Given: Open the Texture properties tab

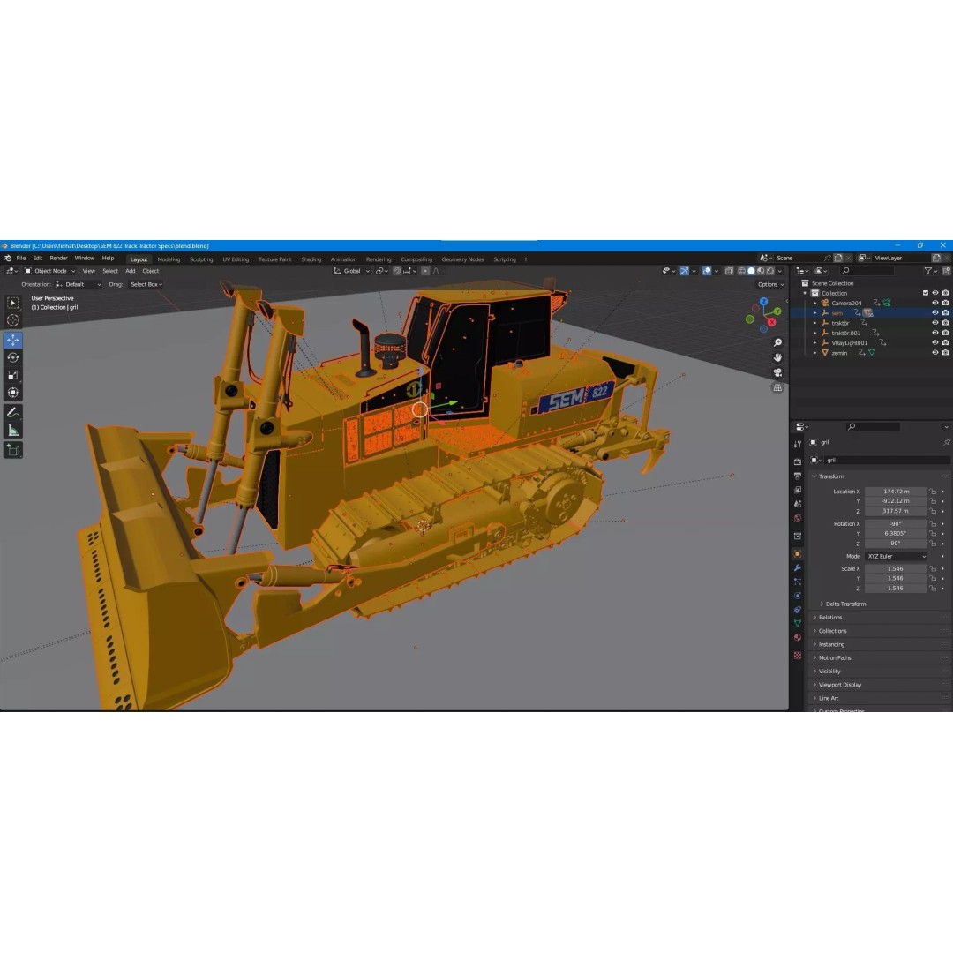Looking at the screenshot, I should (x=798, y=655).
